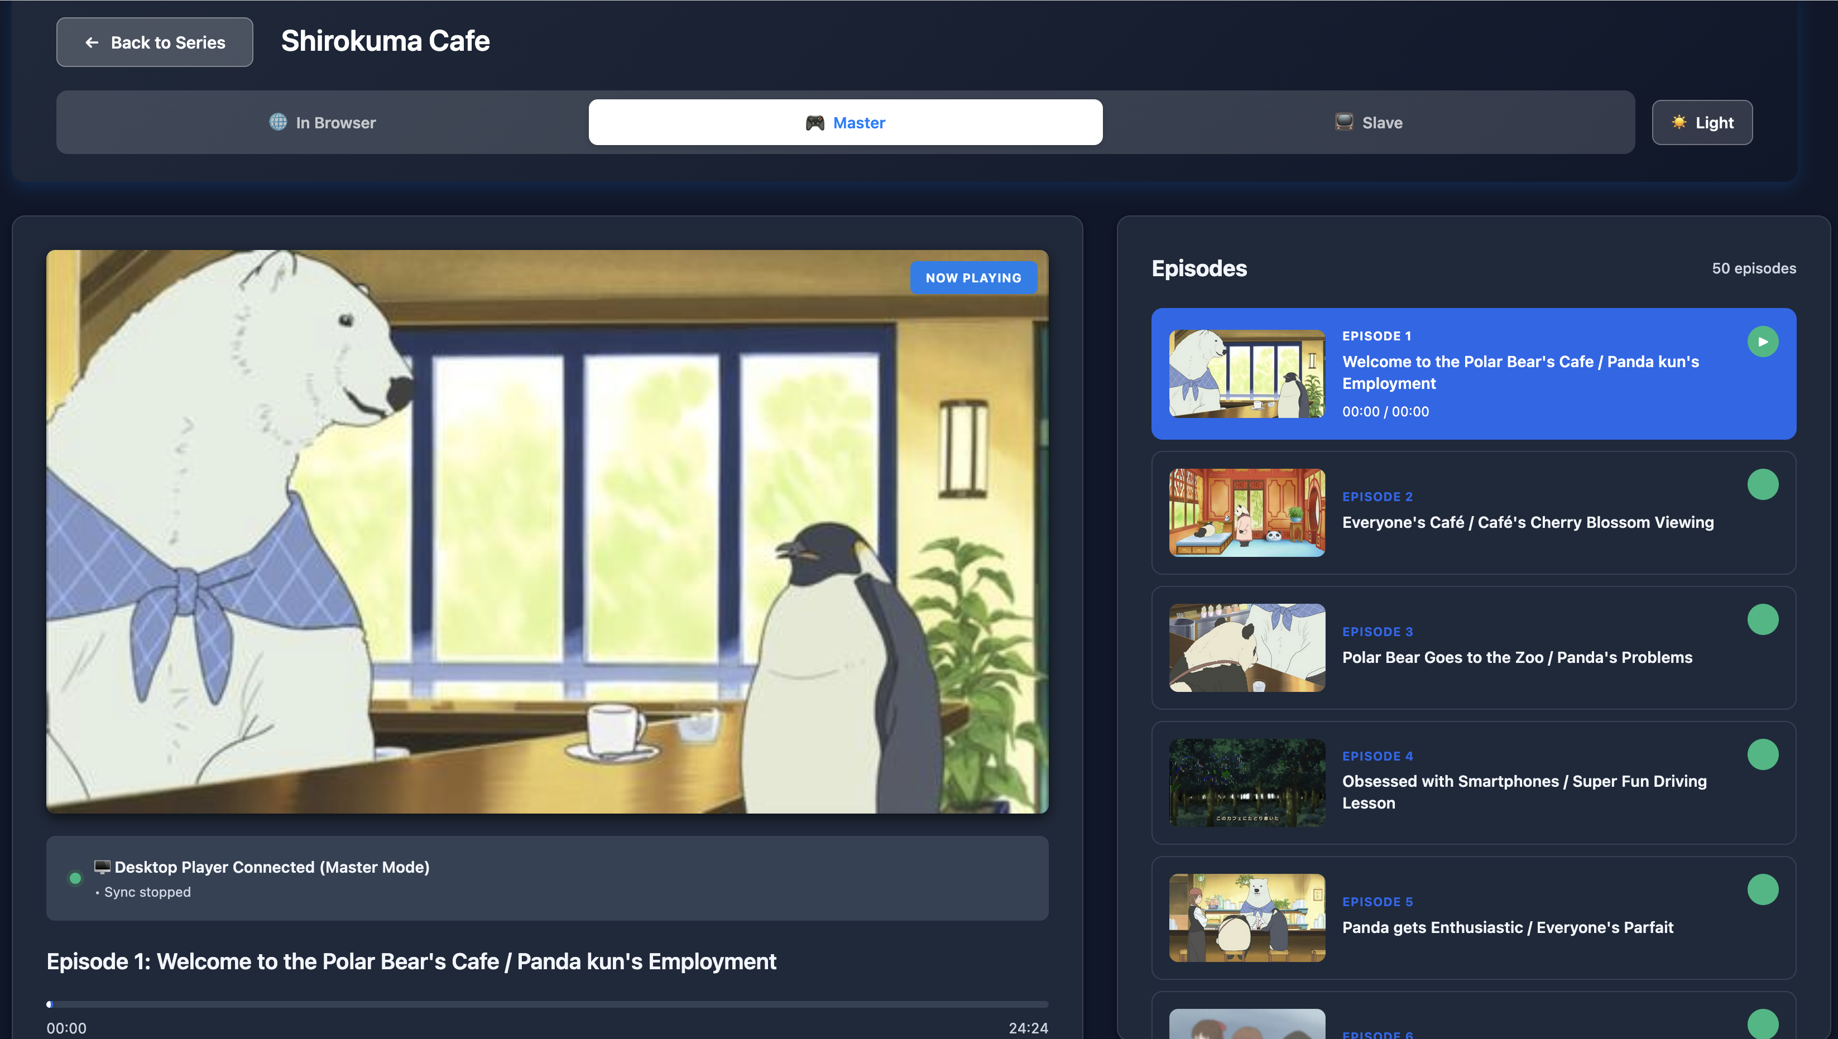
Task: Click the '50 episodes' count label
Action: point(1754,268)
